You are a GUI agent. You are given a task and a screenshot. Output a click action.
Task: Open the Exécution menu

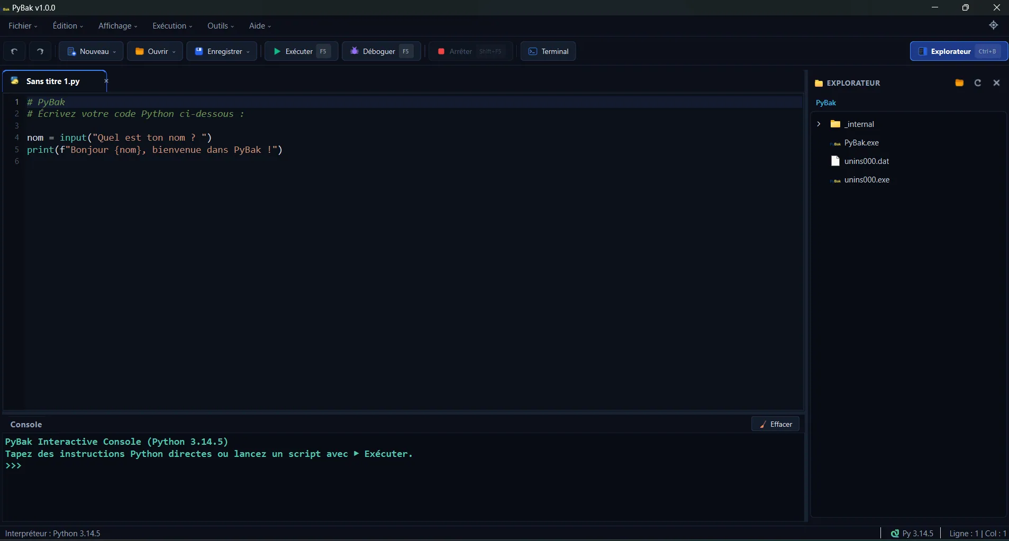(172, 26)
